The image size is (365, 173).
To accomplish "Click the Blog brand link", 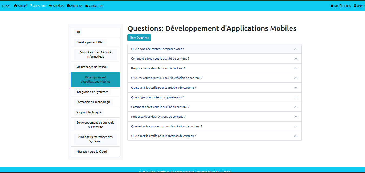I will point(6,6).
